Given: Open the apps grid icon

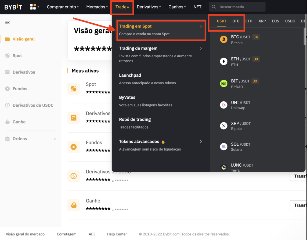Looking at the screenshot, I should [33, 7].
